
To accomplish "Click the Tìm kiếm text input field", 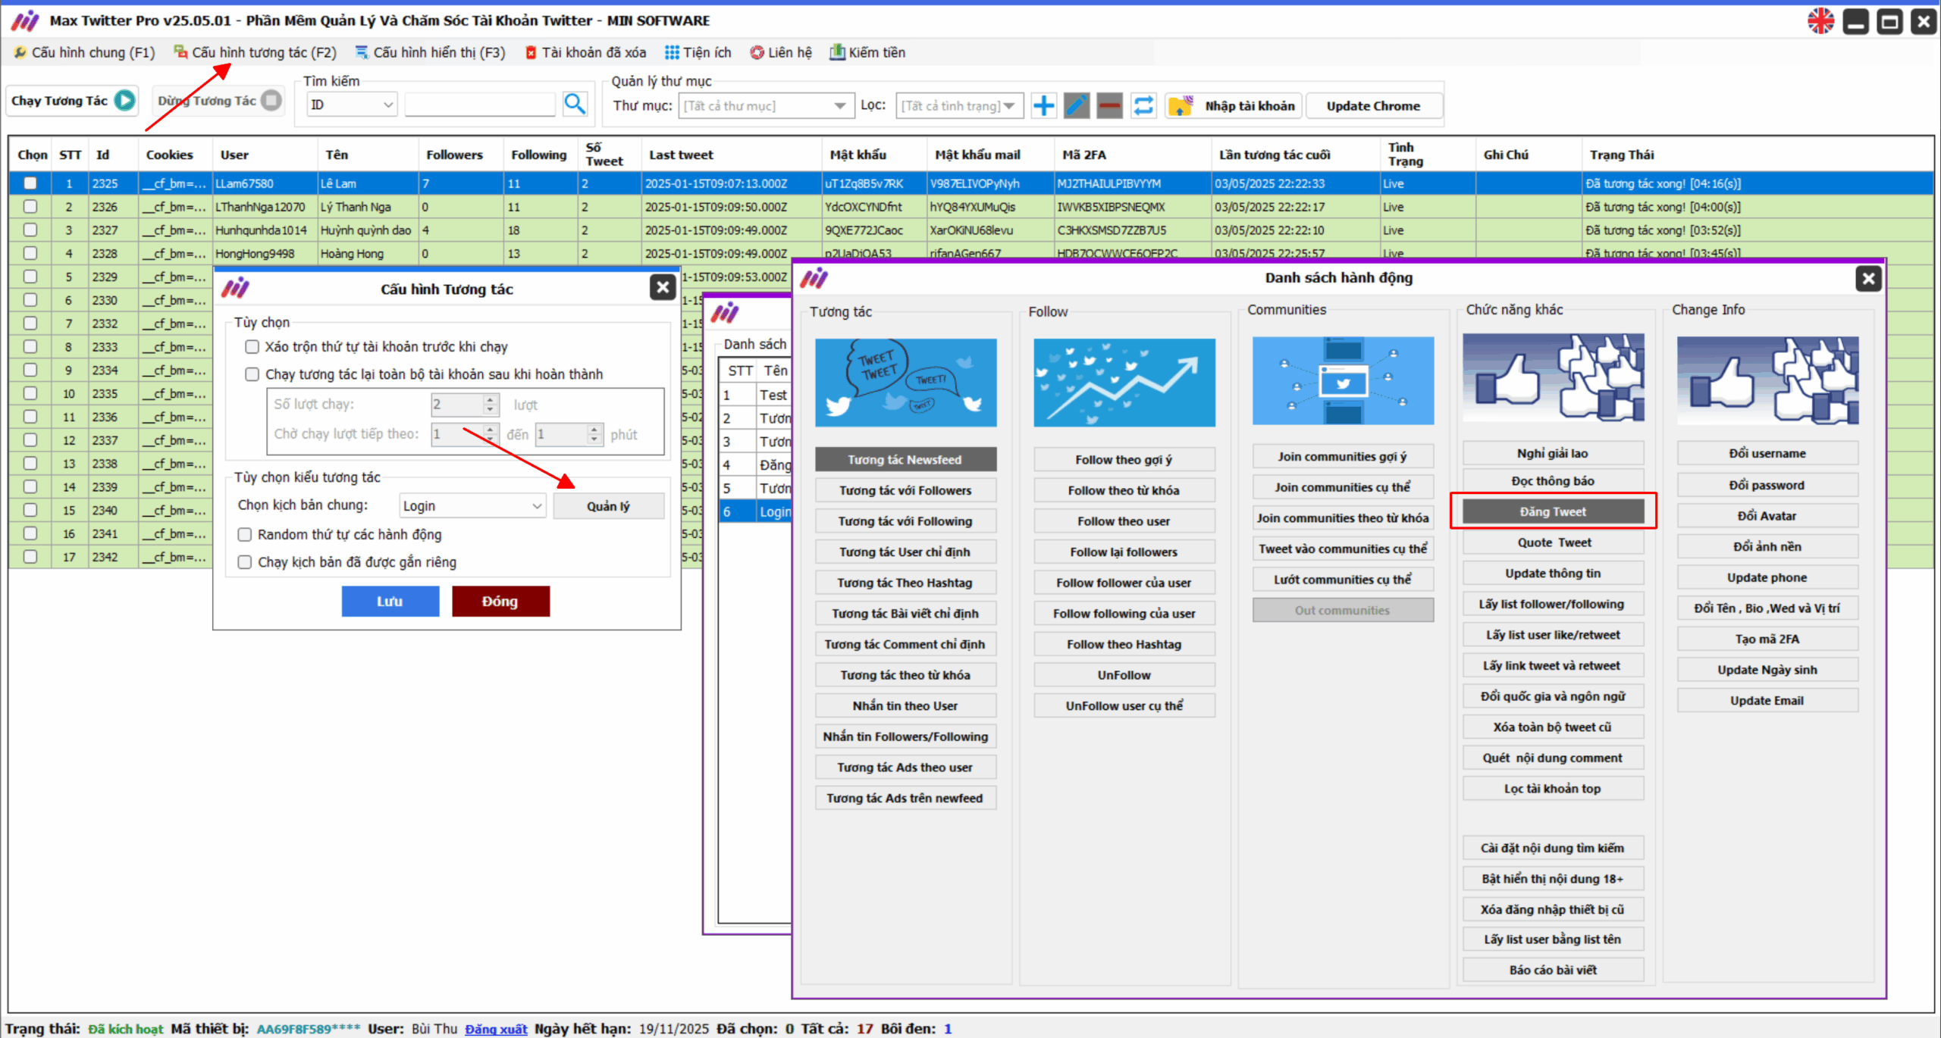I will (x=480, y=105).
